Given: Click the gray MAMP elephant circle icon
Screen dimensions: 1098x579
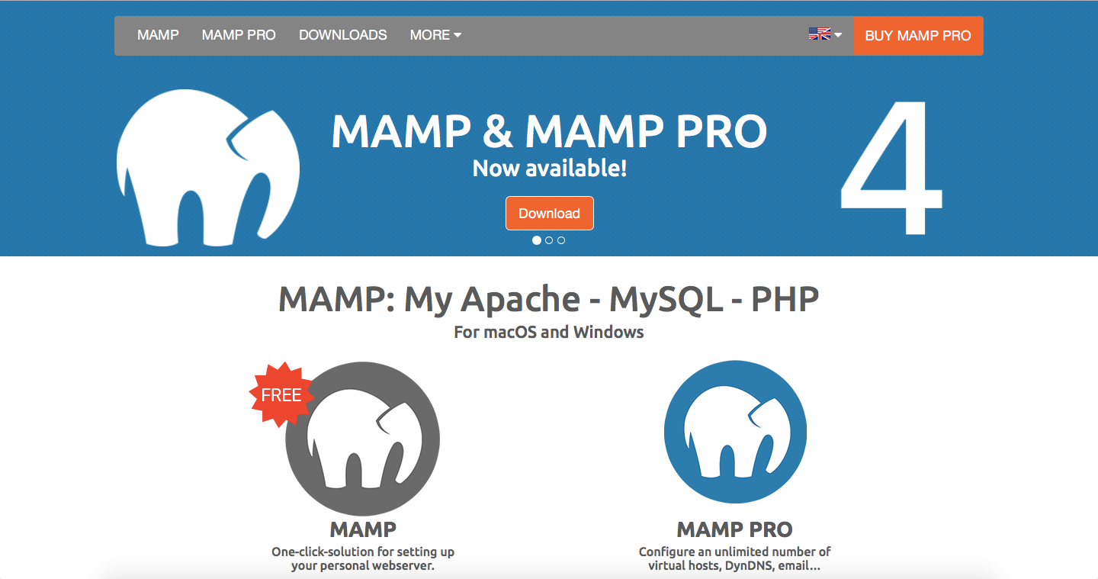Looking at the screenshot, I should (363, 438).
